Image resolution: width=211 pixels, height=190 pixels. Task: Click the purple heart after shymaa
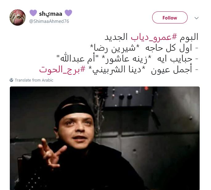(x=68, y=13)
